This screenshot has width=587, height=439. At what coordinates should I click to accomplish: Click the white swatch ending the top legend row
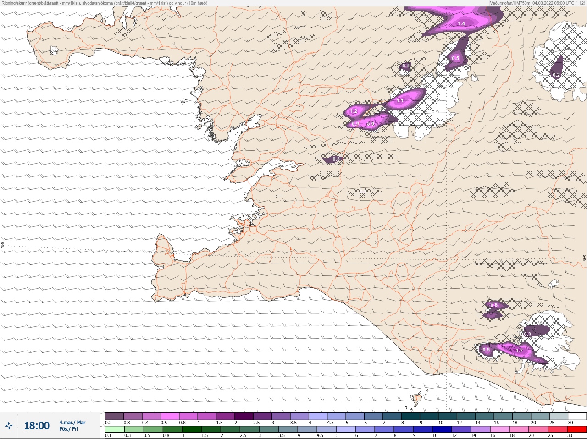click(x=576, y=416)
